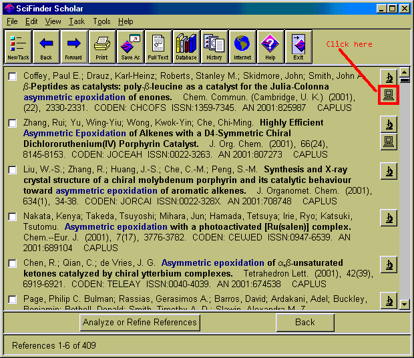Open Save As from the toolbar
This screenshot has height=358, width=414.
(x=130, y=47)
